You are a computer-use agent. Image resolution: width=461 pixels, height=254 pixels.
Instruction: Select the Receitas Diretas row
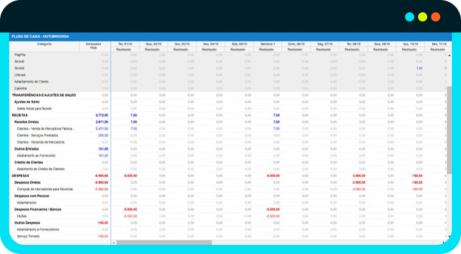tap(229, 122)
